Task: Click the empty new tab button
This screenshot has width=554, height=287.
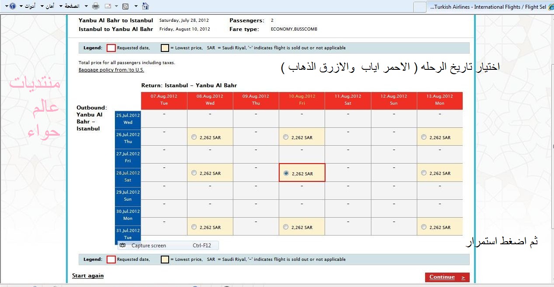Action: (x=419, y=7)
